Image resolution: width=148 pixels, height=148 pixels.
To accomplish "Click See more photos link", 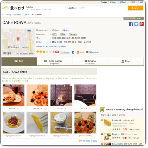I will (88, 141).
